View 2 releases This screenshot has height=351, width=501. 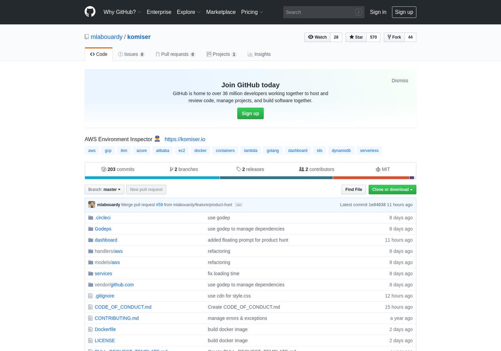pyautogui.click(x=250, y=169)
